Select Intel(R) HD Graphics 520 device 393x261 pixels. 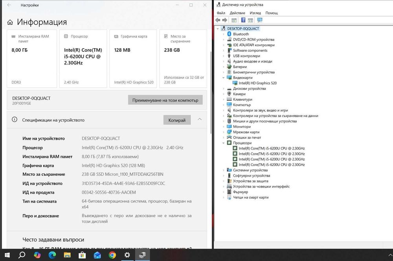coord(258,83)
